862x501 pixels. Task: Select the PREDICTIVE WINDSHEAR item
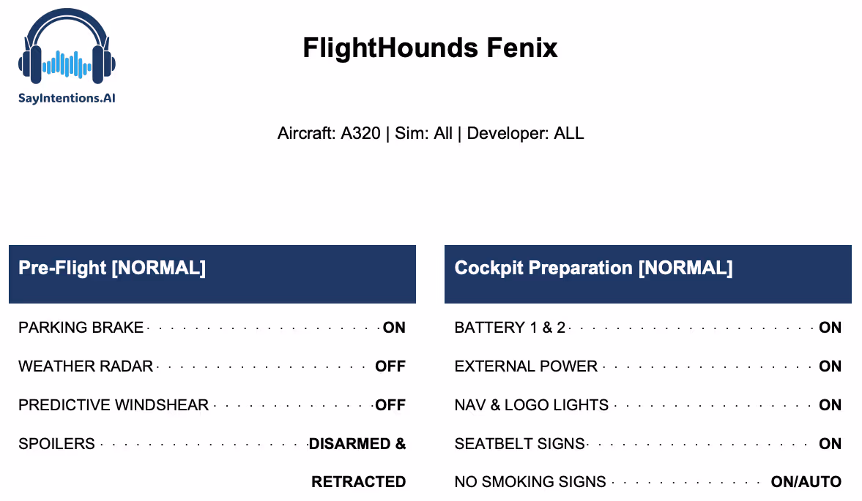click(114, 405)
